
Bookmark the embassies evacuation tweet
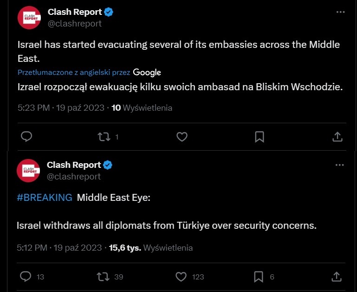(260, 137)
